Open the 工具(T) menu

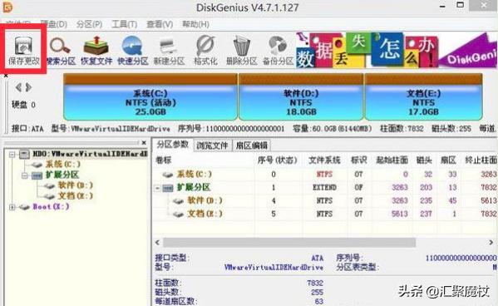(125, 24)
